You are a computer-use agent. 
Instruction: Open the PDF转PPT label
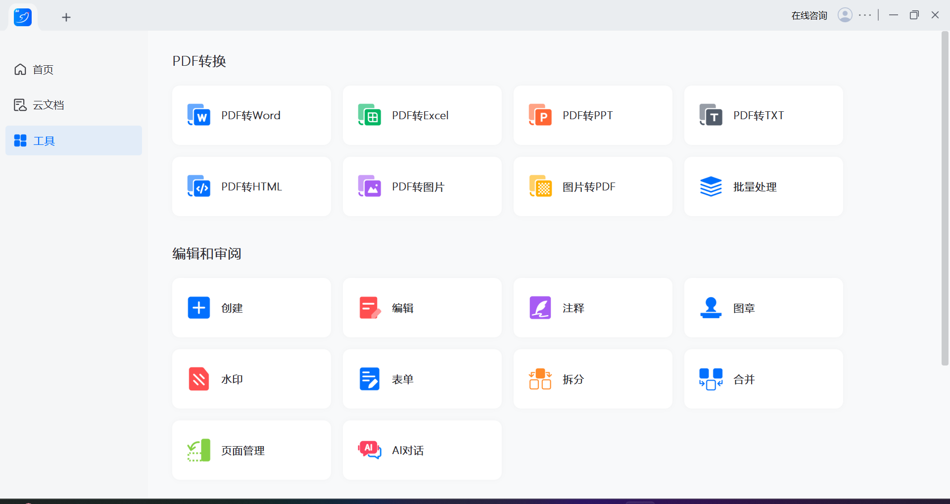click(588, 115)
